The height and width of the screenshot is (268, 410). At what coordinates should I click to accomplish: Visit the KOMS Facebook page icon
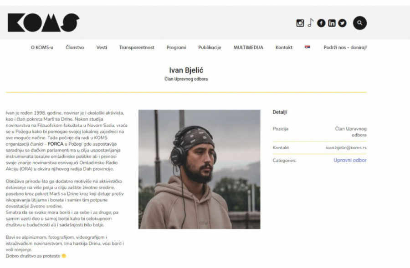321,23
